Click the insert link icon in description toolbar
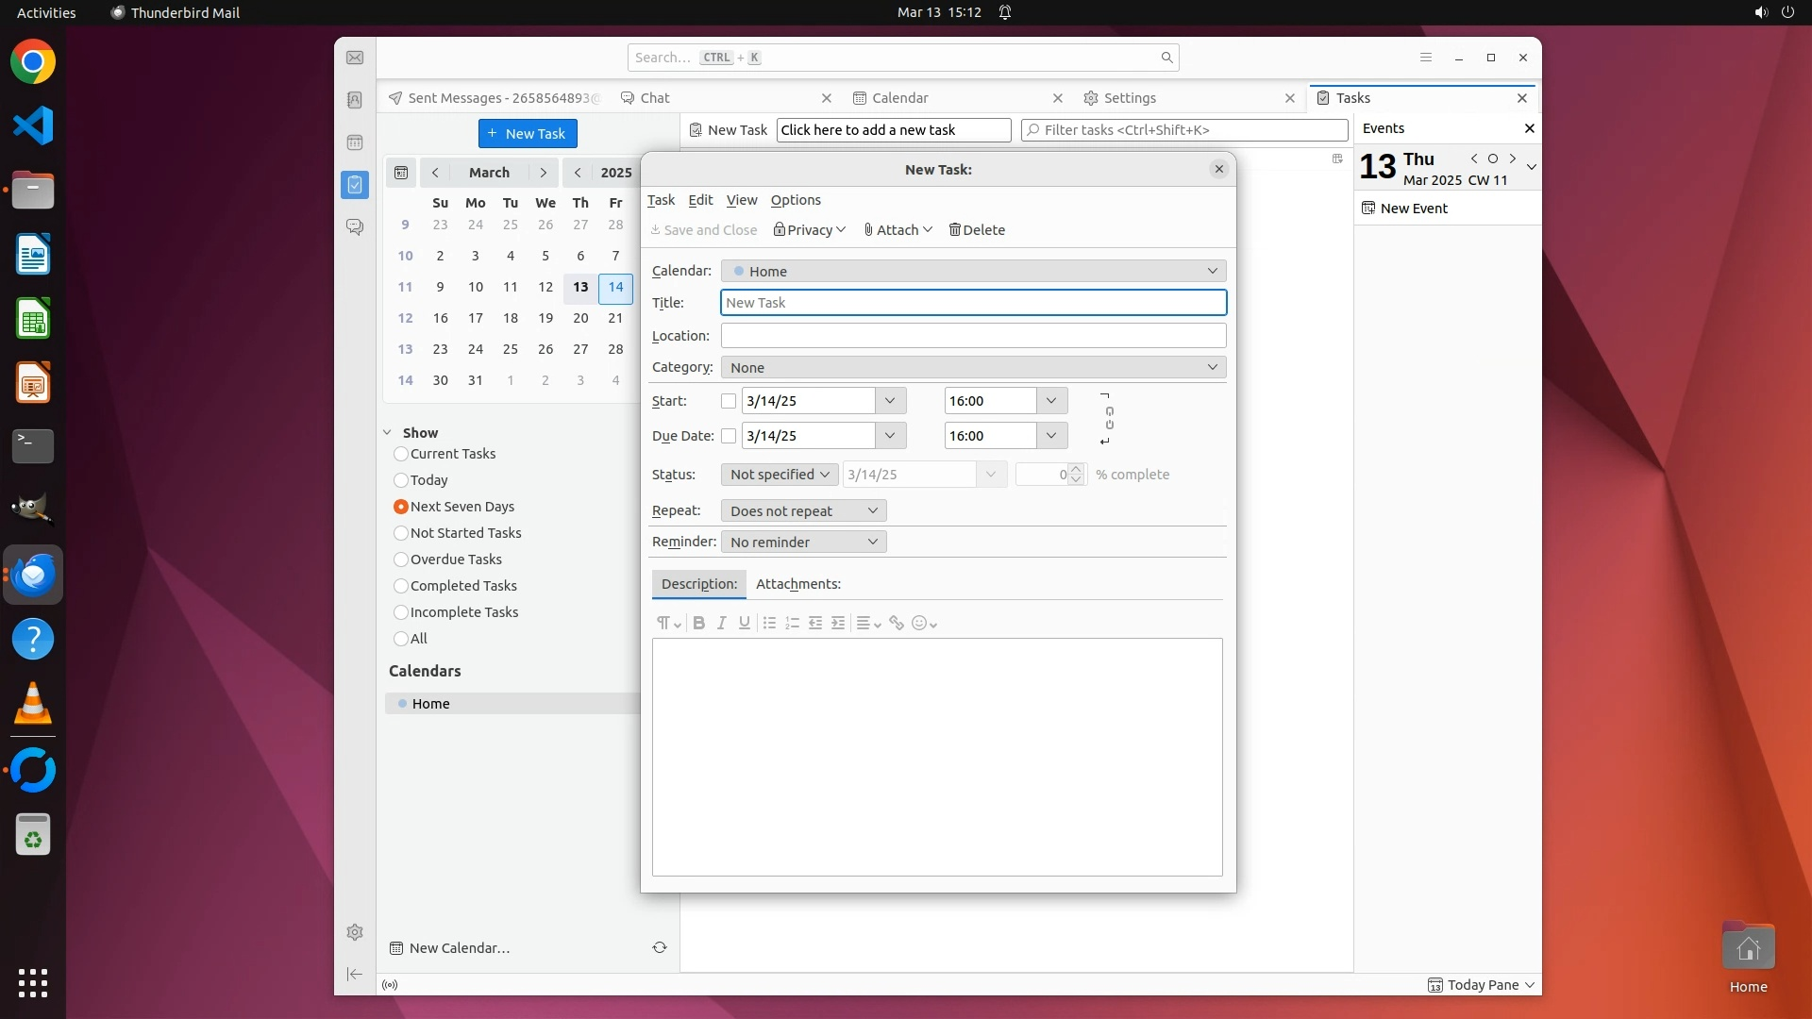This screenshot has width=1812, height=1019. coord(897,623)
